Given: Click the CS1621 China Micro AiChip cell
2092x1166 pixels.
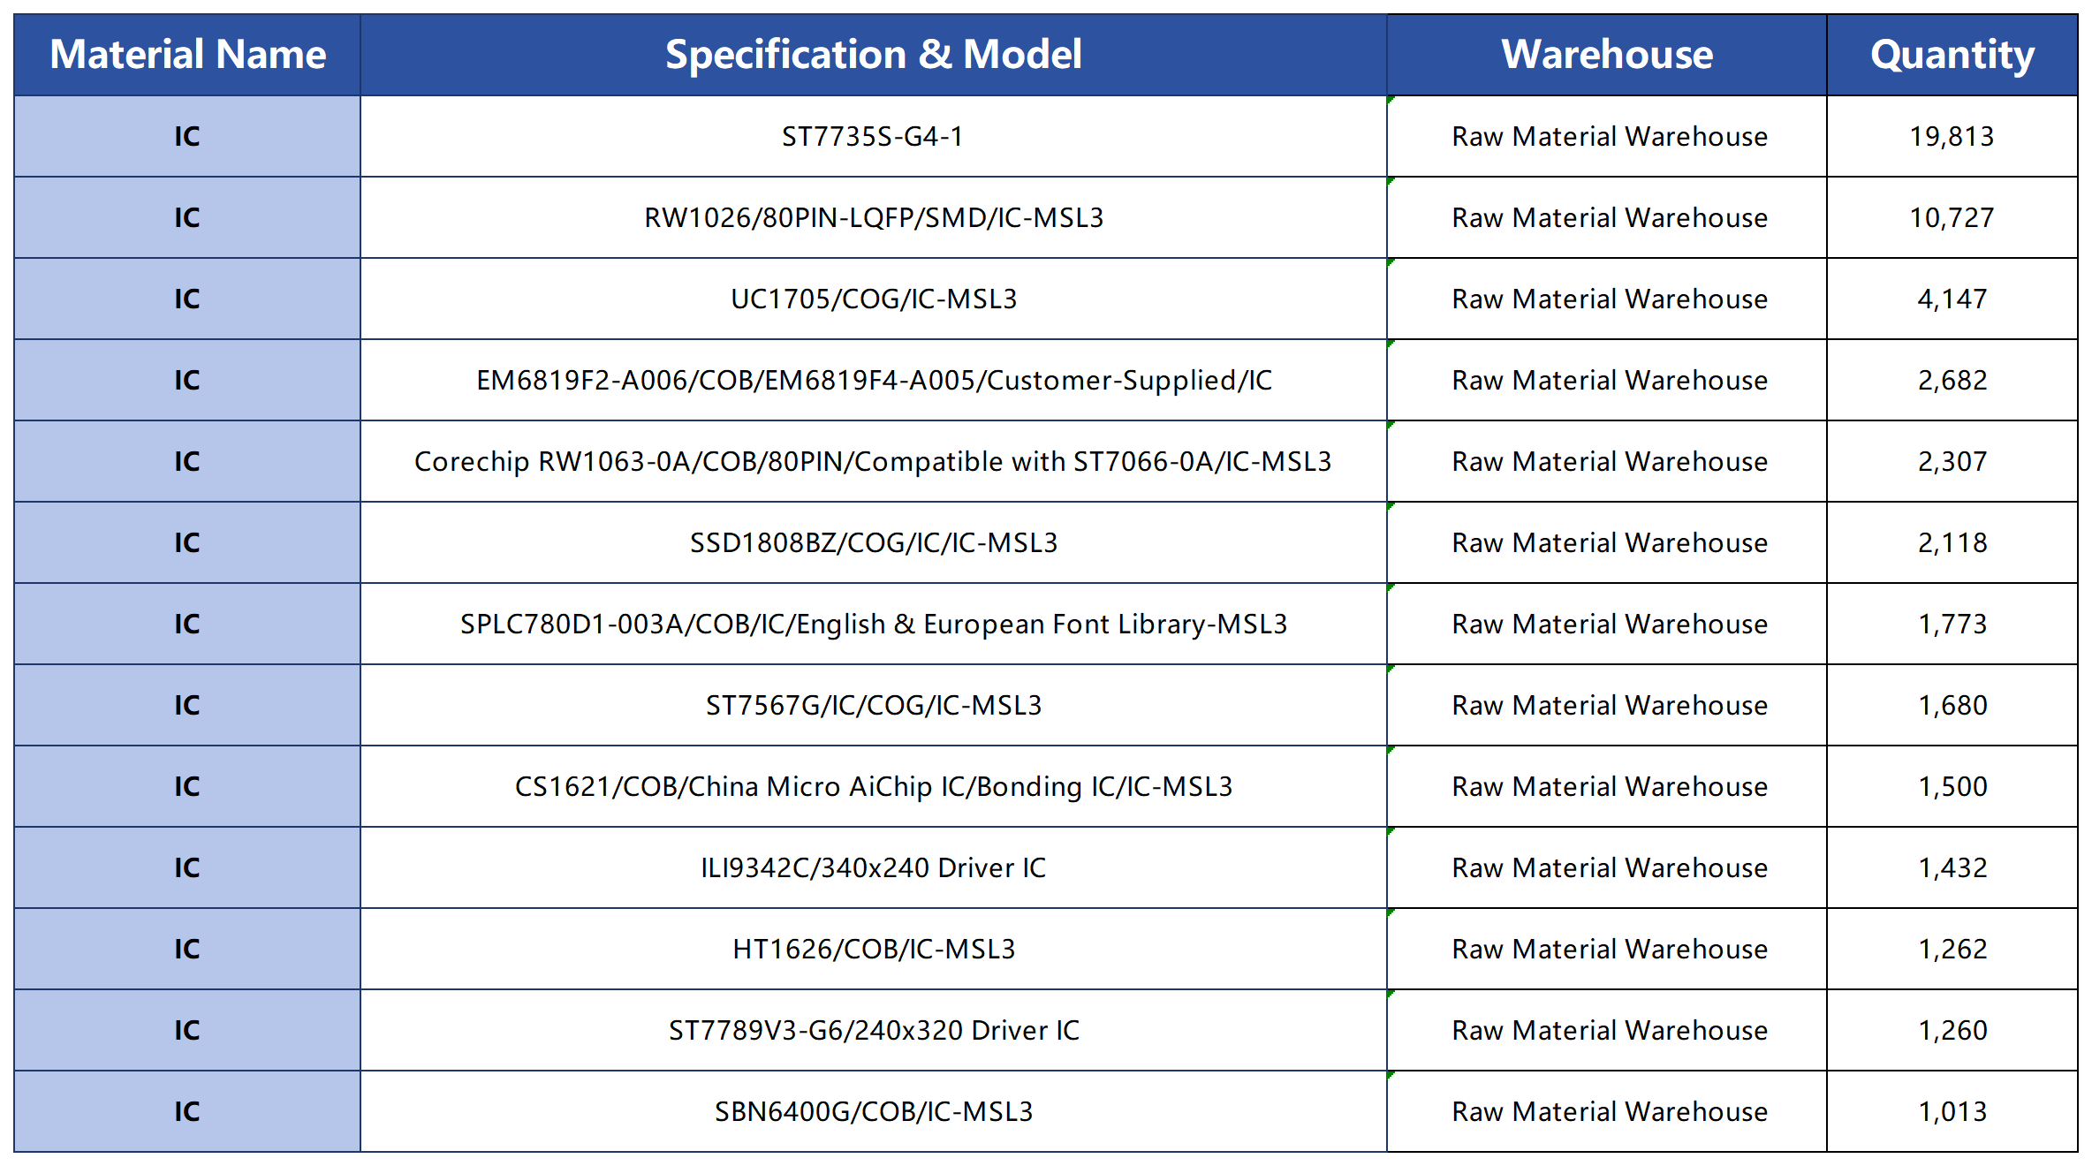Looking at the screenshot, I should [873, 786].
